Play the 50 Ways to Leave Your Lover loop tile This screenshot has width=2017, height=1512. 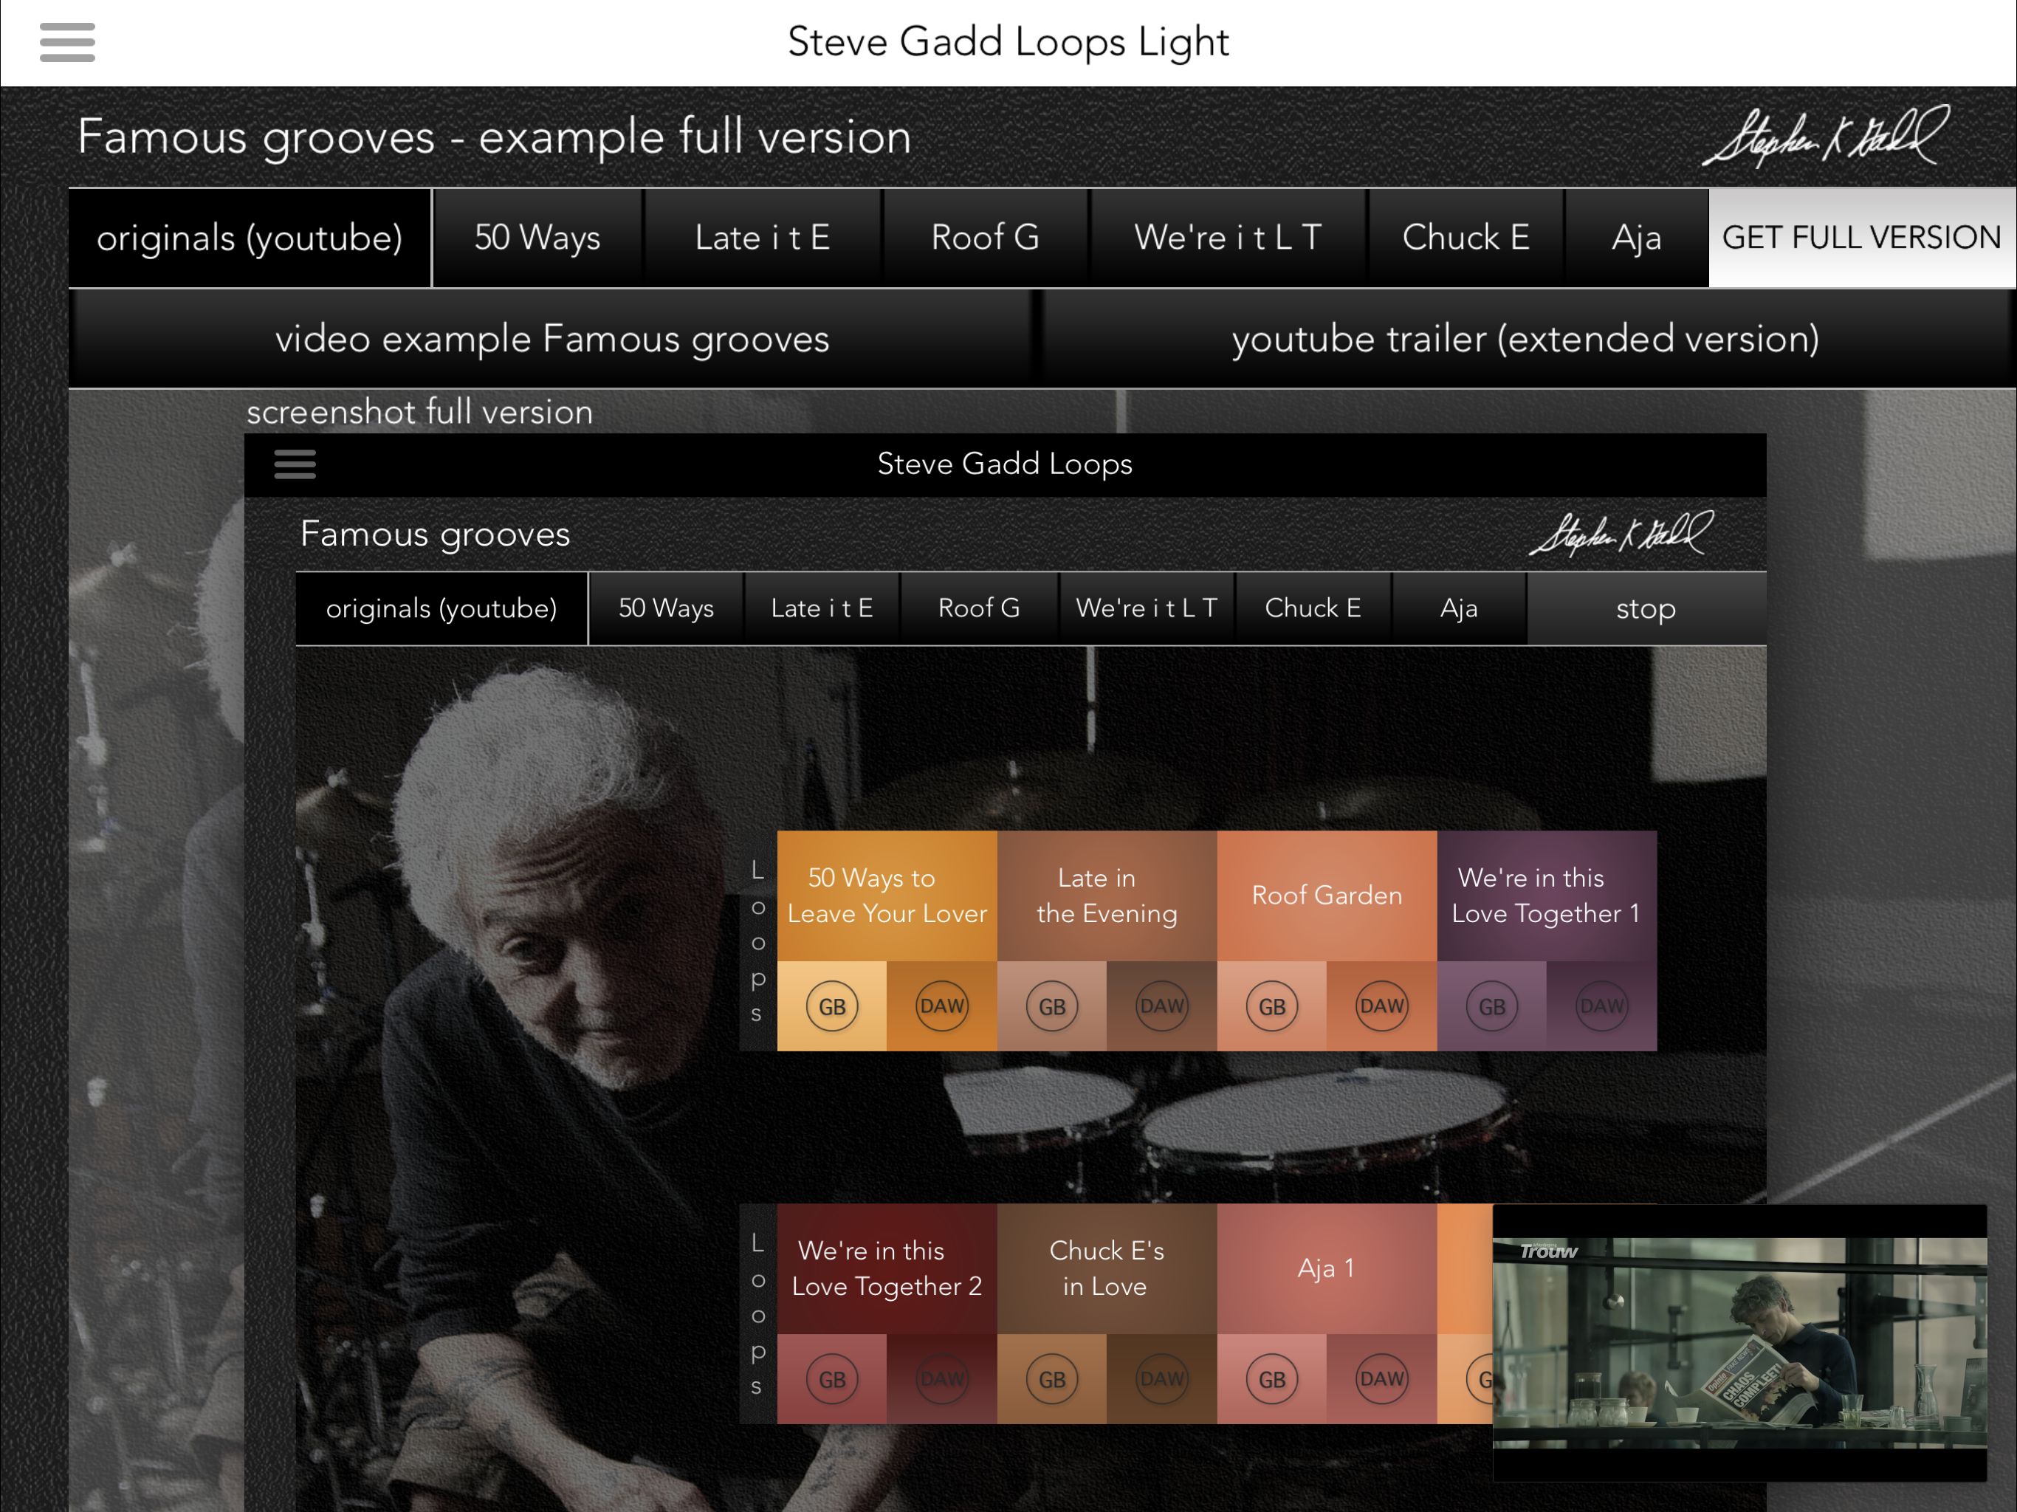tap(887, 896)
